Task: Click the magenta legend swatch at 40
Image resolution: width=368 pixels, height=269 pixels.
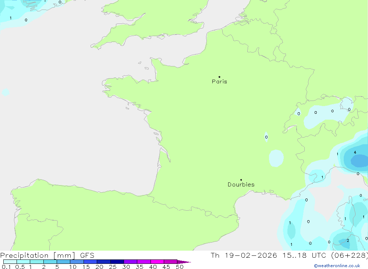Action: (x=157, y=262)
